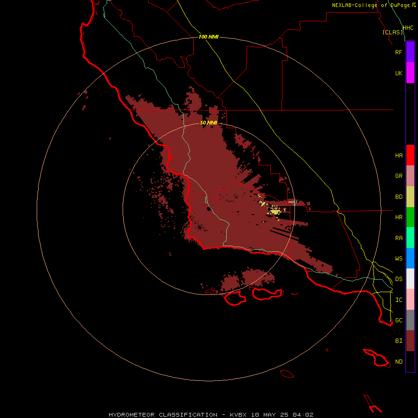Click the 'HR' legend label
The image size is (418, 418).
[x=398, y=217]
